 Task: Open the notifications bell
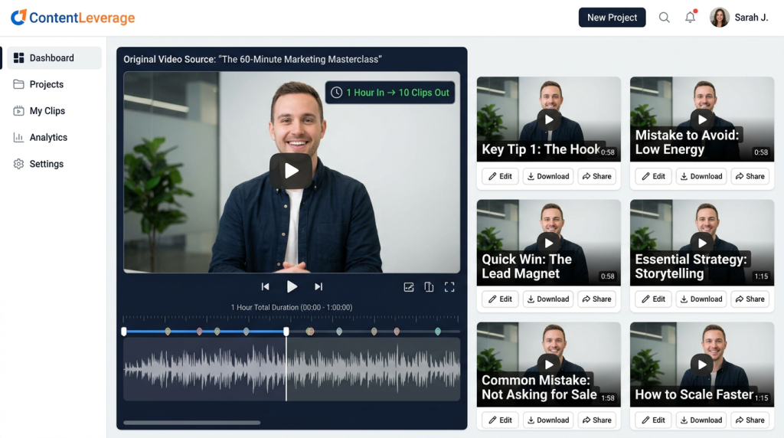tap(691, 18)
